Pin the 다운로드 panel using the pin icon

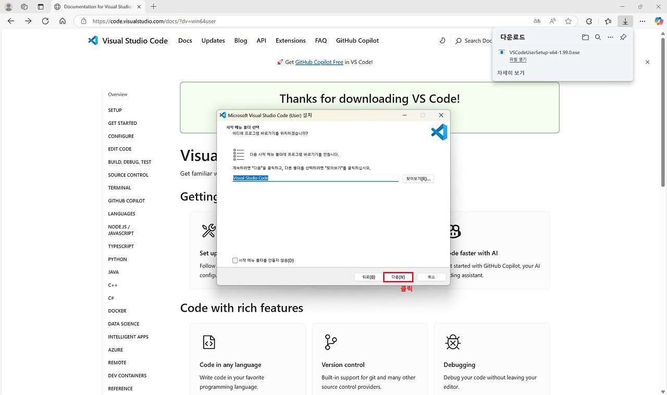pyautogui.click(x=623, y=37)
